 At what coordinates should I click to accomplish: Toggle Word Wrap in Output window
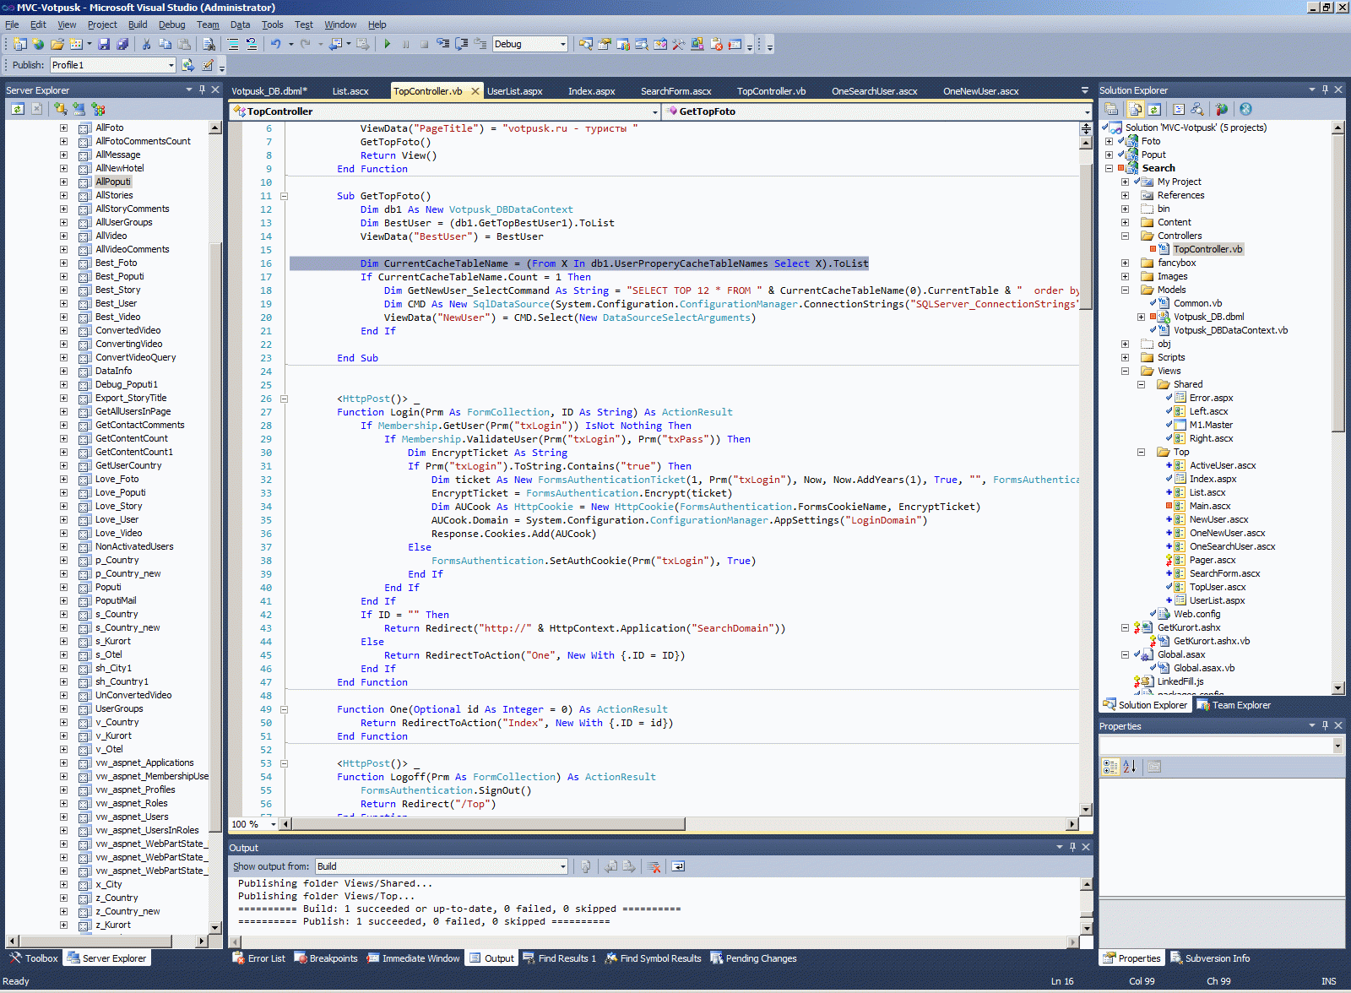[678, 866]
